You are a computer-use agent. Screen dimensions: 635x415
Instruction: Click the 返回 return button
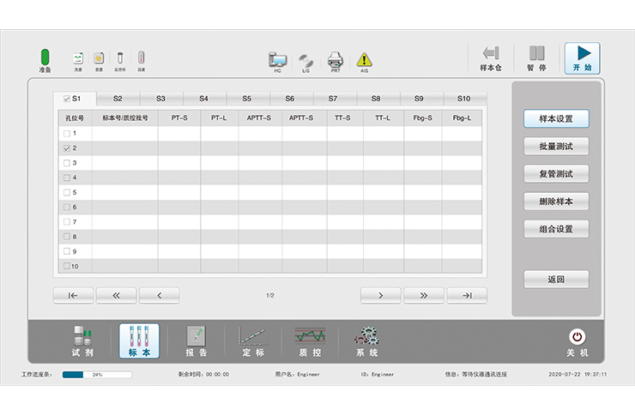556,279
